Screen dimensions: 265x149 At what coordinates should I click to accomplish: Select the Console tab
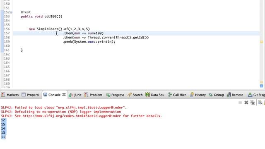54,95
